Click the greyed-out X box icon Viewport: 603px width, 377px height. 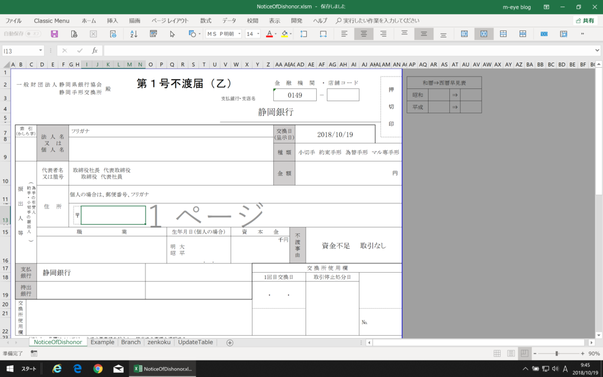pyautogui.click(x=94, y=34)
